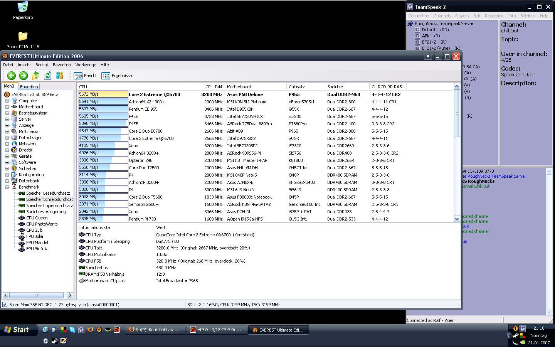Go up one level with the folder-arrow icon
The width and height of the screenshot is (555, 347).
click(x=35, y=76)
